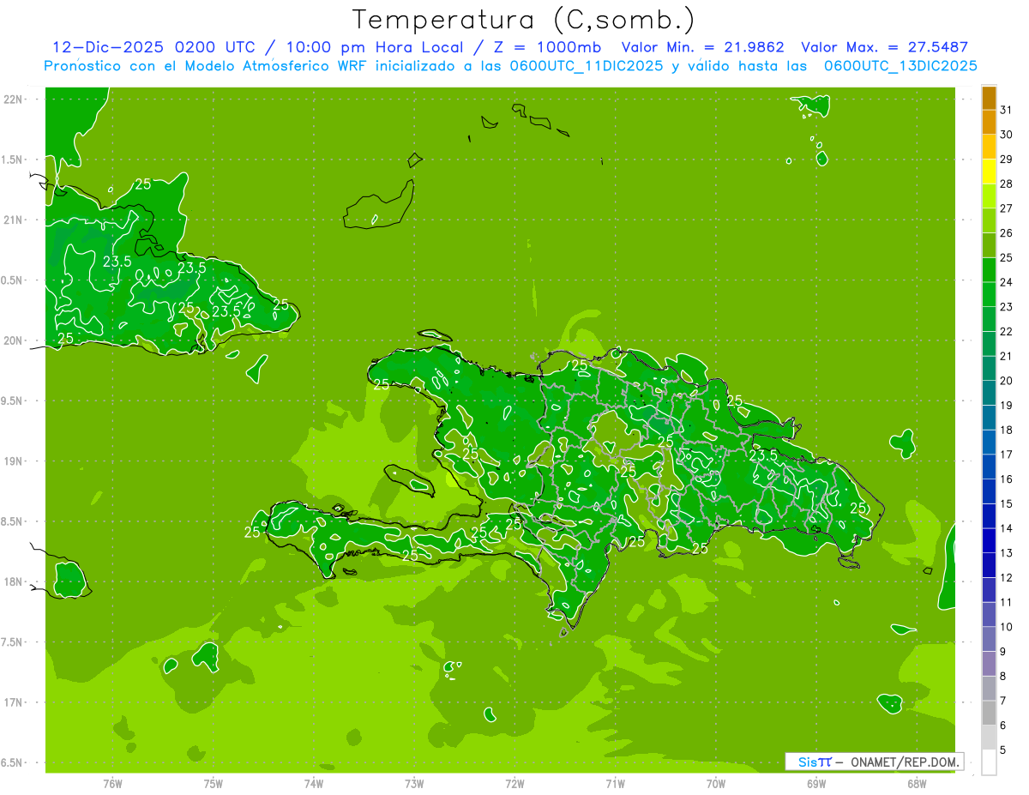Click the "ONAMET/REP.DOM." credit label

905,762
